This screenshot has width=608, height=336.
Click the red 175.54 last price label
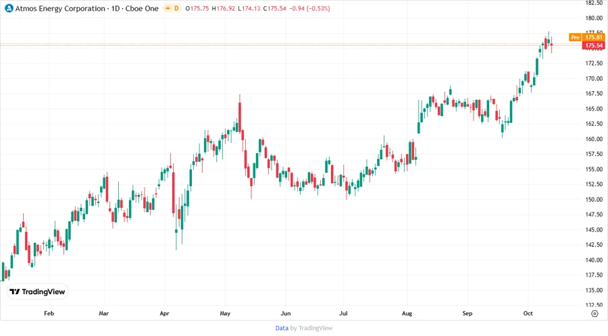click(x=593, y=46)
